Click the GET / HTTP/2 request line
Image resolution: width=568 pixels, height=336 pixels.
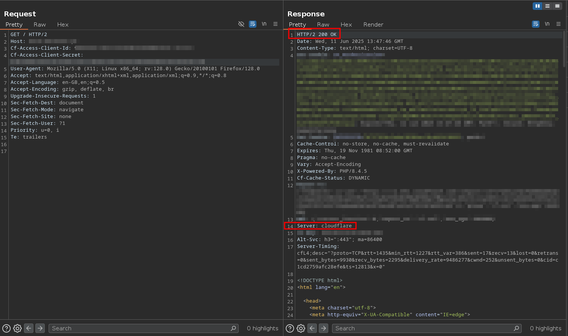[29, 35]
